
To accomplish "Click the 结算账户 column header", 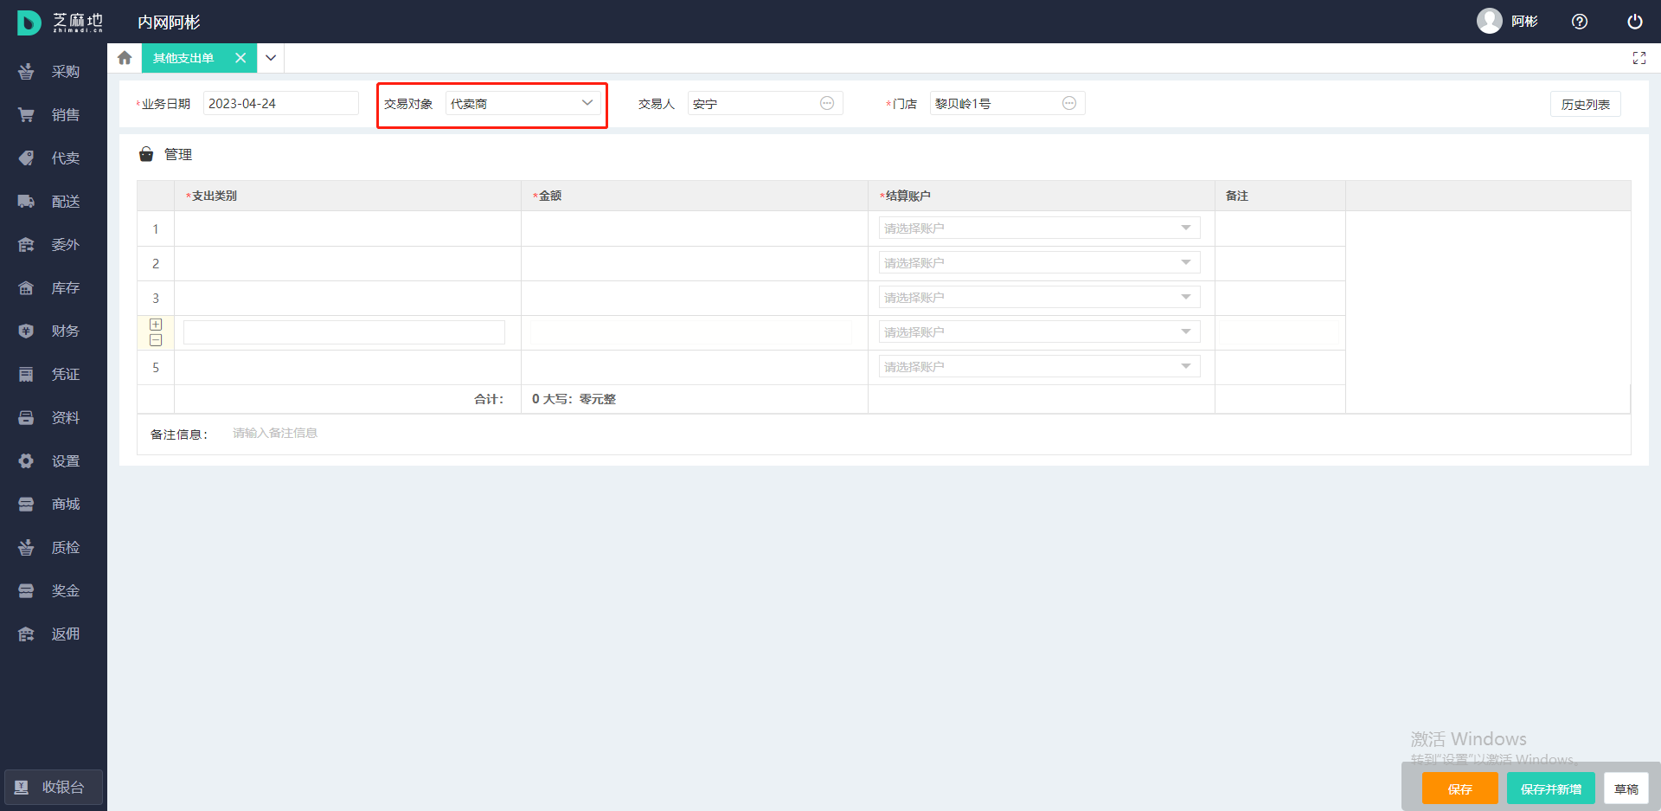I will pos(1042,196).
